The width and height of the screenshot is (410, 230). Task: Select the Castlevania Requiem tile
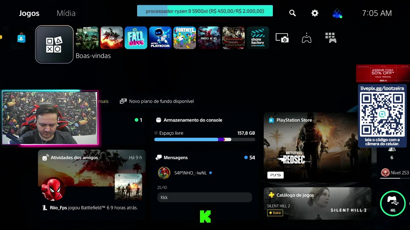[233, 38]
